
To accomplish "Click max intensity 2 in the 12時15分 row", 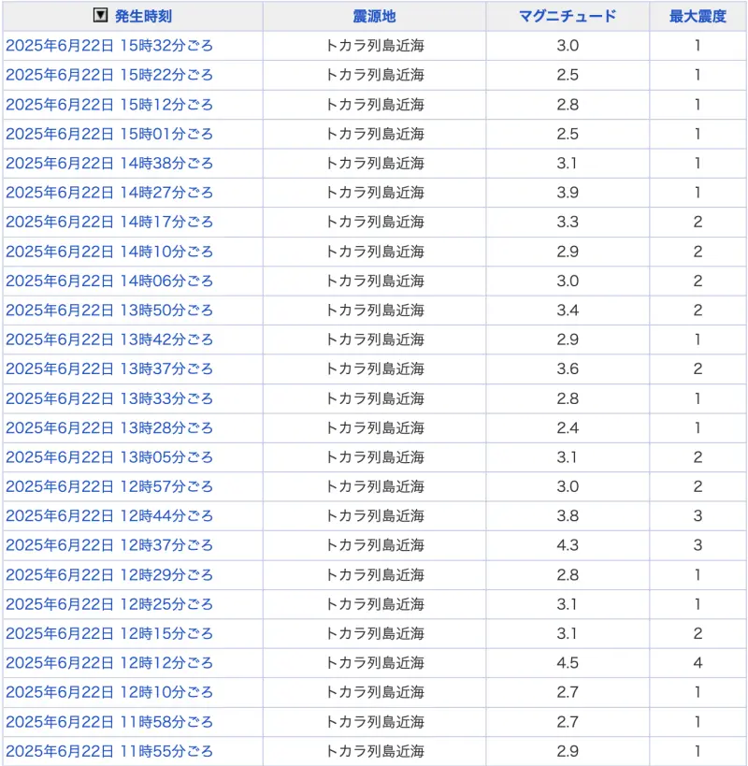I will tap(698, 633).
